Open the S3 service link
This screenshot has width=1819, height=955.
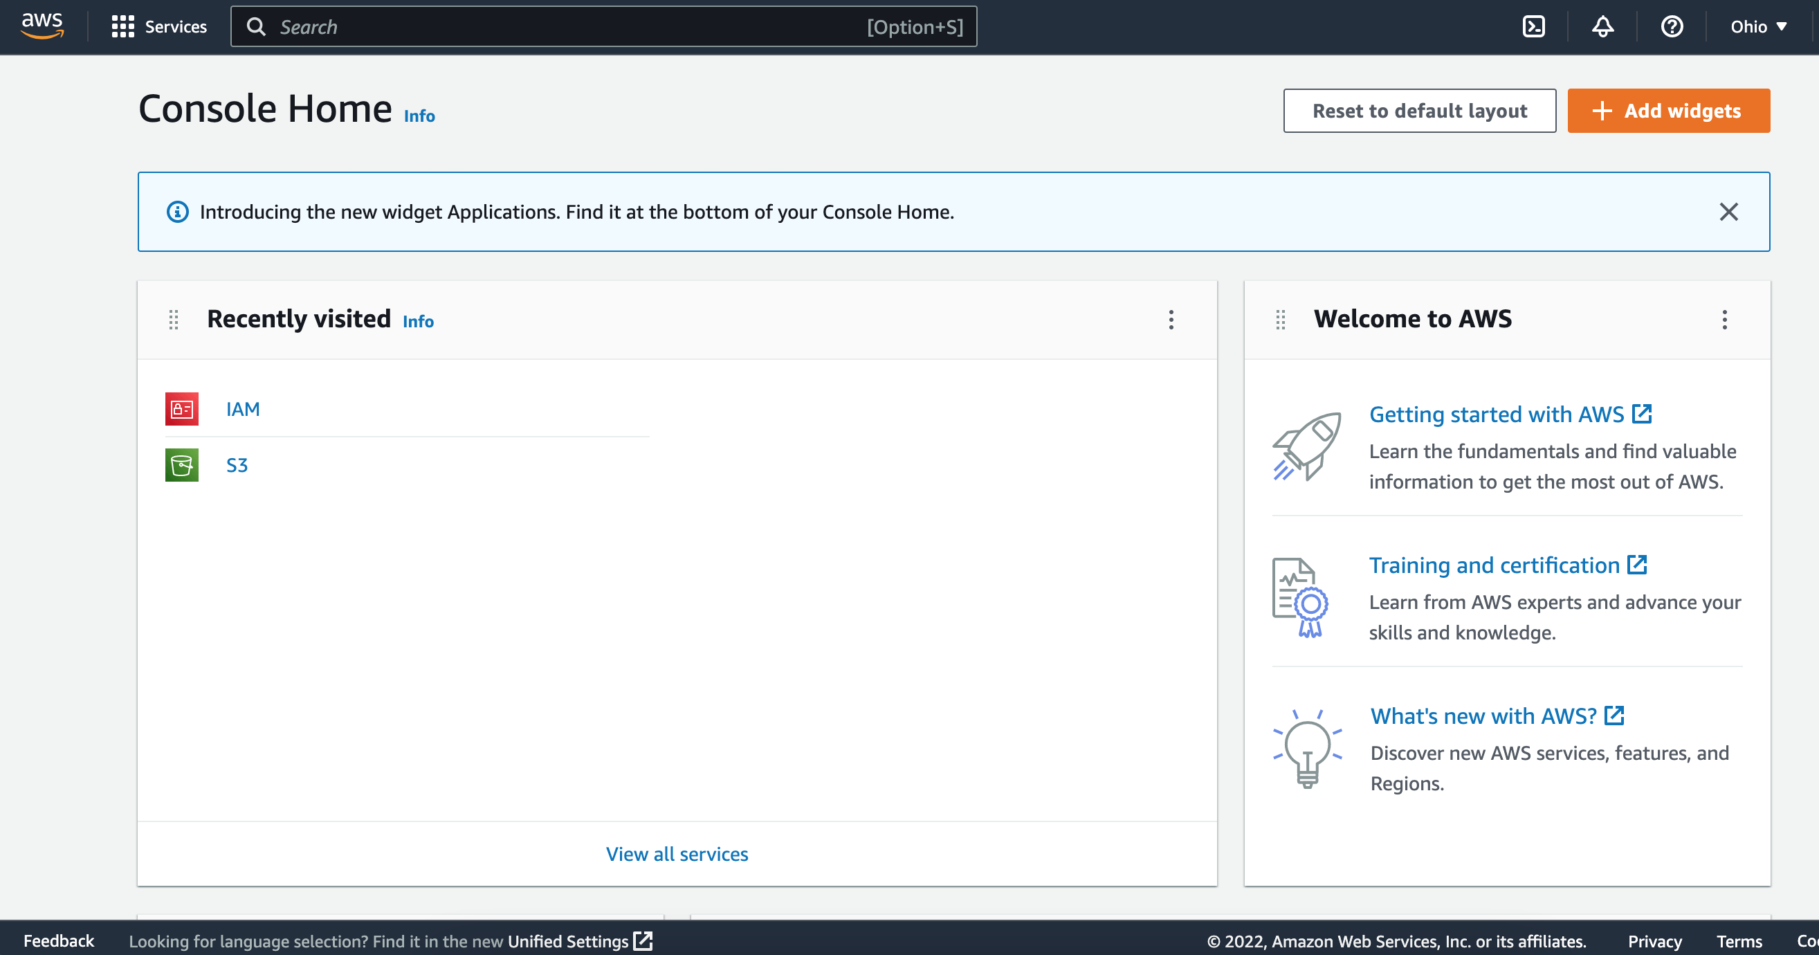[237, 465]
